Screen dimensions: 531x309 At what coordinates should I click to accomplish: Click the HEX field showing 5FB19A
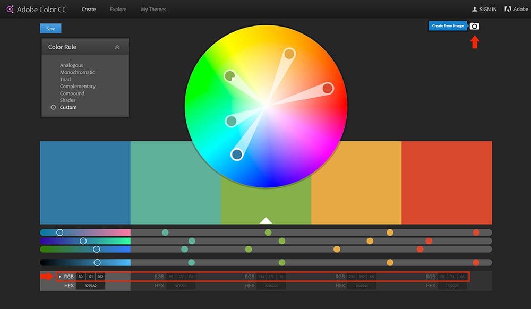click(x=181, y=286)
